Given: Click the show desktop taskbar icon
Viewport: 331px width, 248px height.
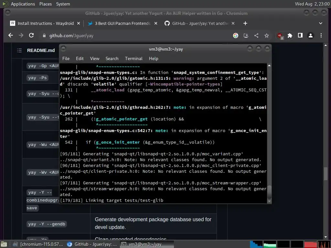Looking at the screenshot, I should [x=4, y=244].
